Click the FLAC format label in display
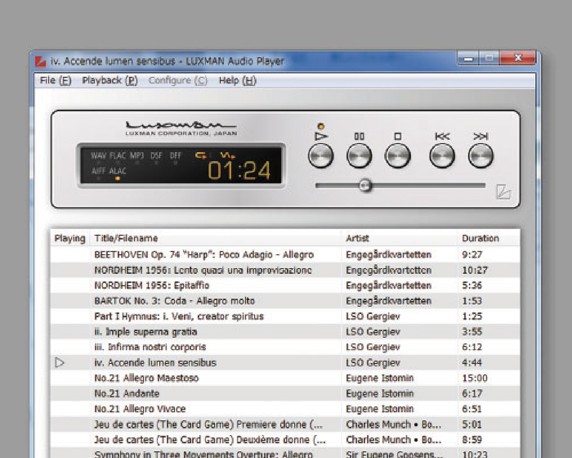Image resolution: width=572 pixels, height=458 pixels. click(117, 156)
